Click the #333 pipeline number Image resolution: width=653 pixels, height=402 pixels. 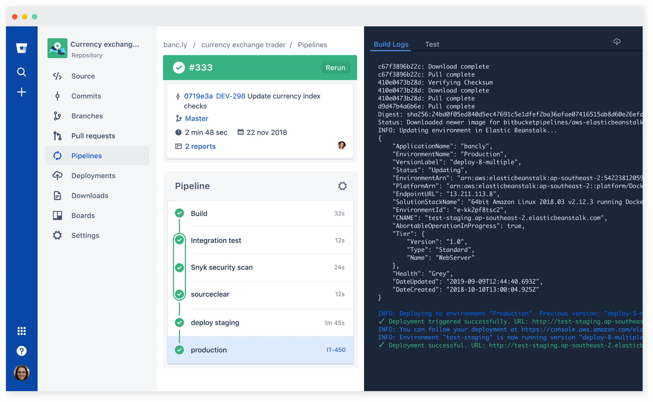tap(201, 68)
